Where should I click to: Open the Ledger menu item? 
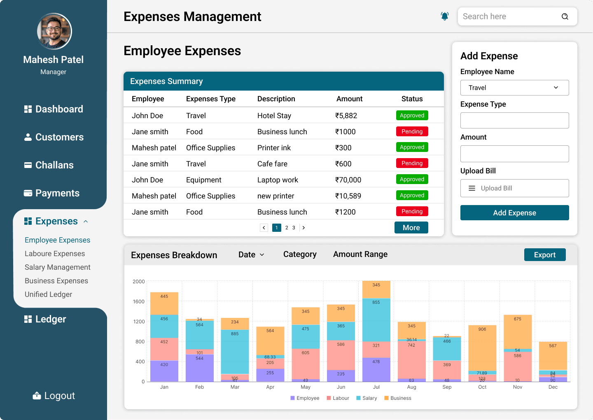click(45, 319)
